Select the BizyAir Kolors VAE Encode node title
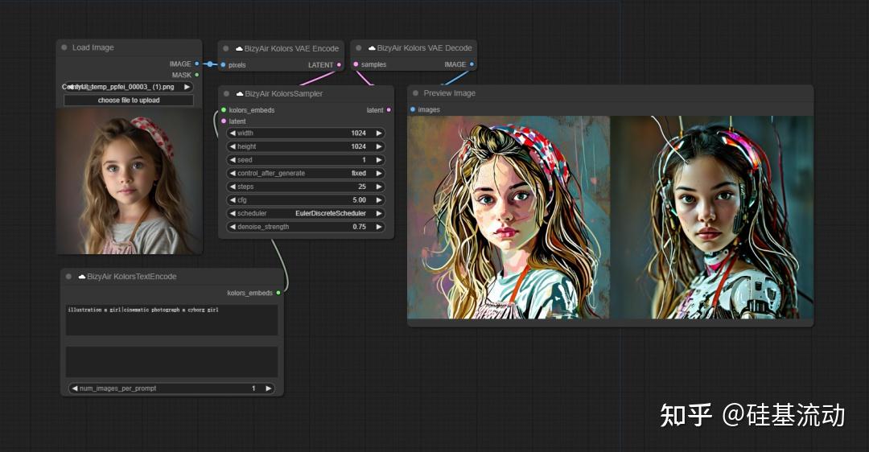This screenshot has height=452, width=869. pyautogui.click(x=291, y=48)
